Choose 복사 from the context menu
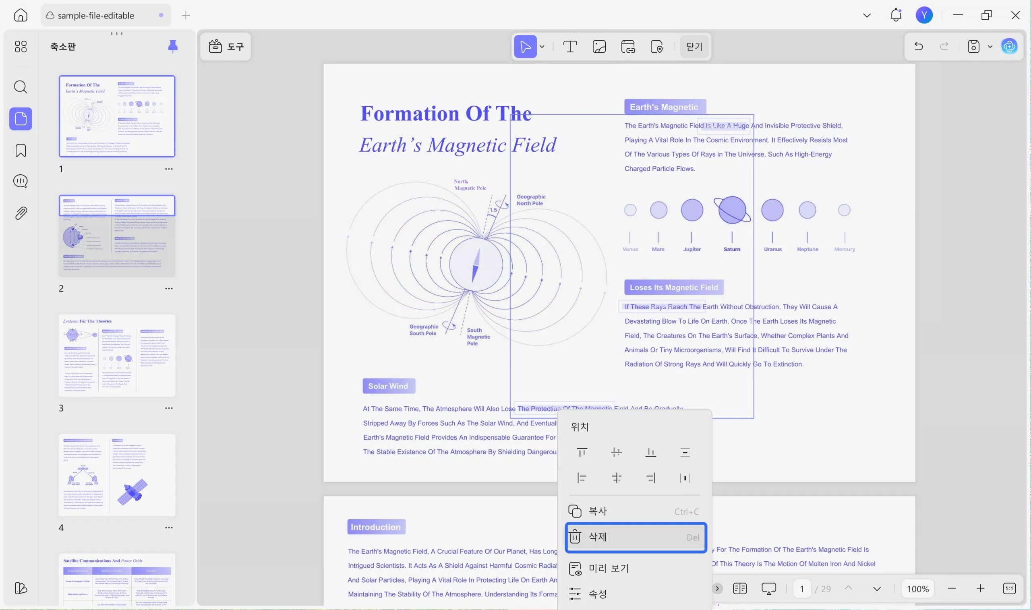Image resolution: width=1031 pixels, height=610 pixels. pyautogui.click(x=636, y=511)
